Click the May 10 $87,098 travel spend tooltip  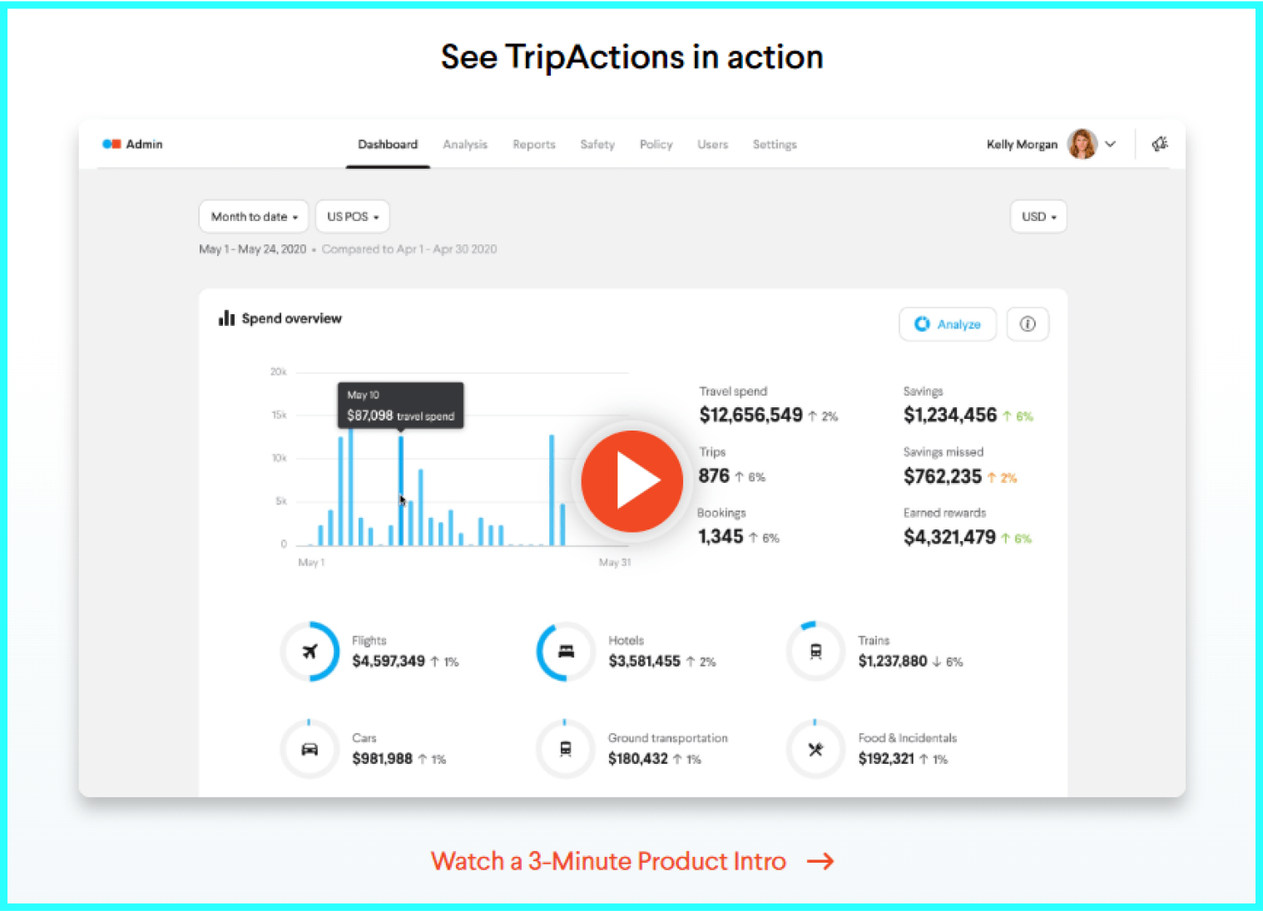[400, 406]
